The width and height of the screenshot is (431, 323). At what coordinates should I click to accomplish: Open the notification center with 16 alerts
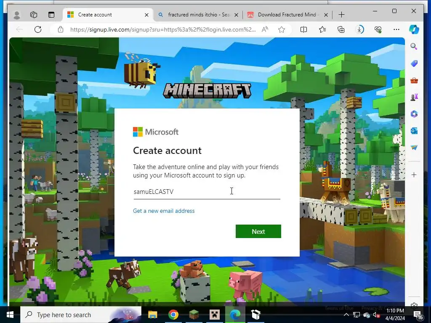(x=418, y=315)
